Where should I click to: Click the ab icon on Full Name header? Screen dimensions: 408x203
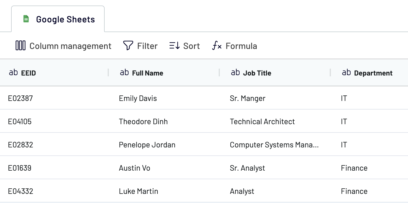click(x=124, y=72)
